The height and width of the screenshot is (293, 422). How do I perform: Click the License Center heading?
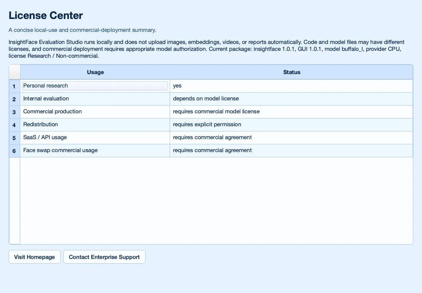click(x=46, y=16)
